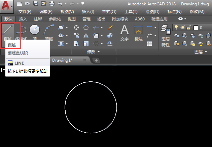Viewport: 212px width, 147px height.
Task: Switch to the A360 ribbon tab
Action: (x=140, y=19)
